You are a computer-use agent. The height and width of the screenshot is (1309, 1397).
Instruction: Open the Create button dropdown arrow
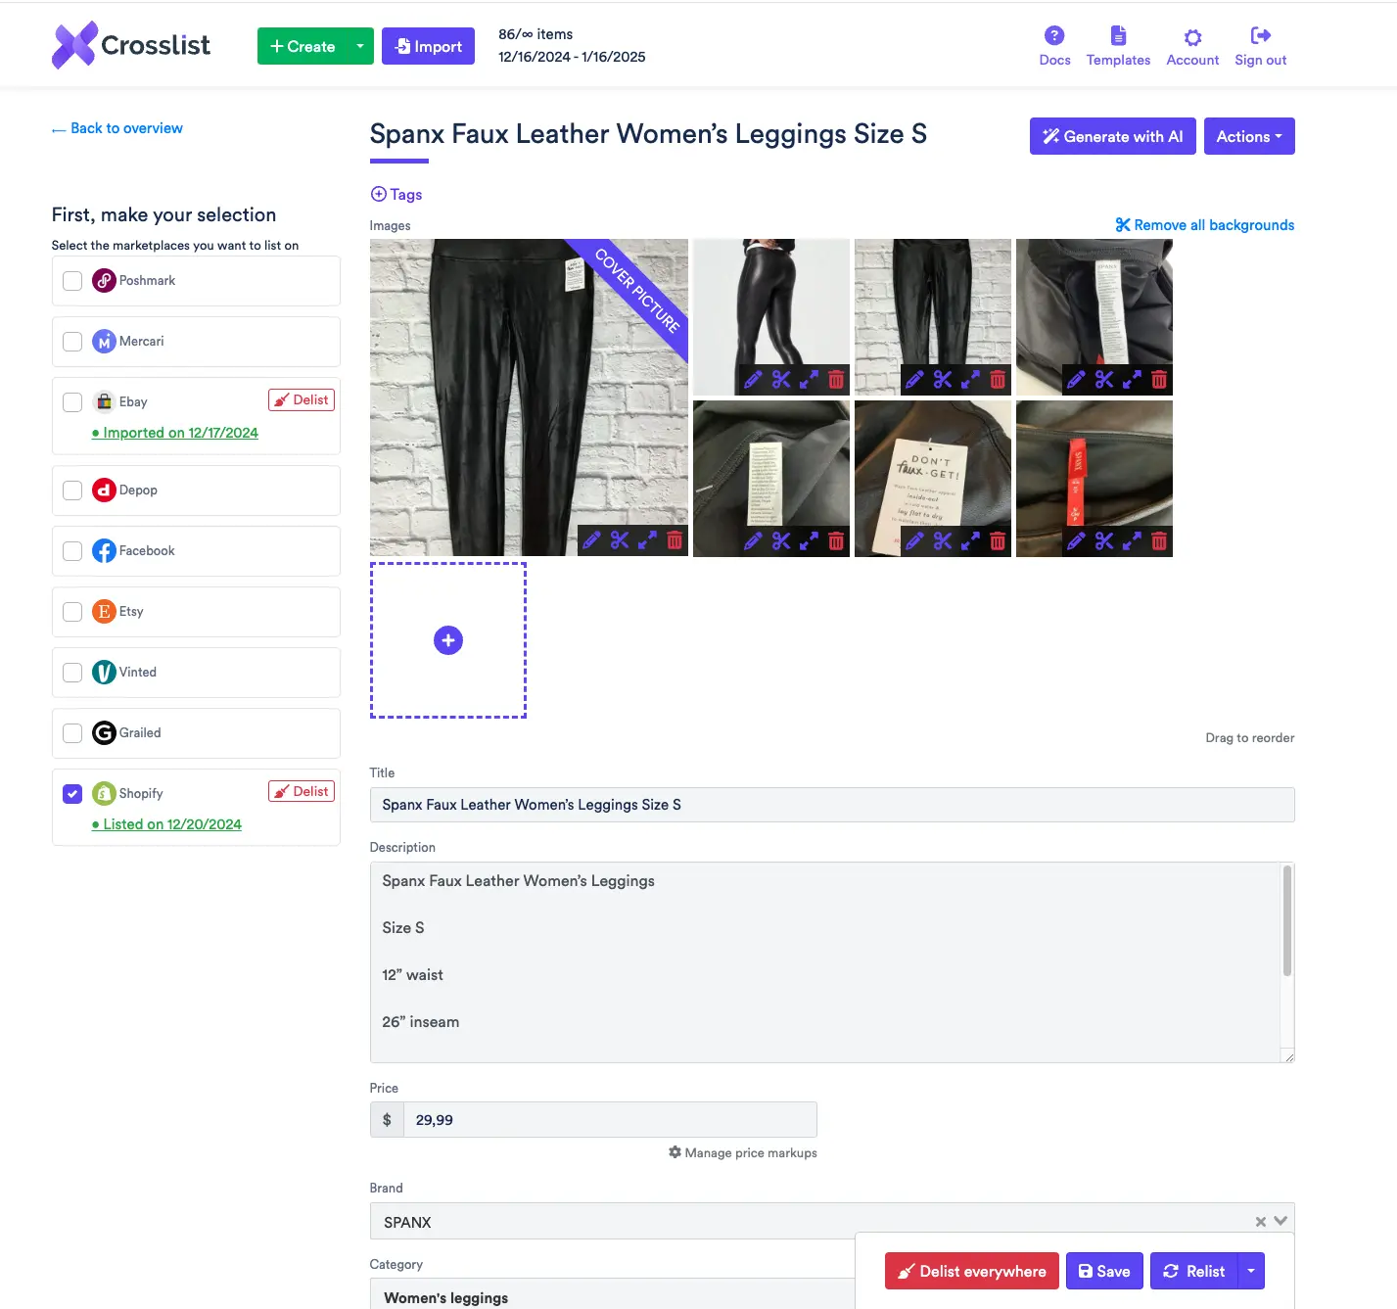point(360,46)
